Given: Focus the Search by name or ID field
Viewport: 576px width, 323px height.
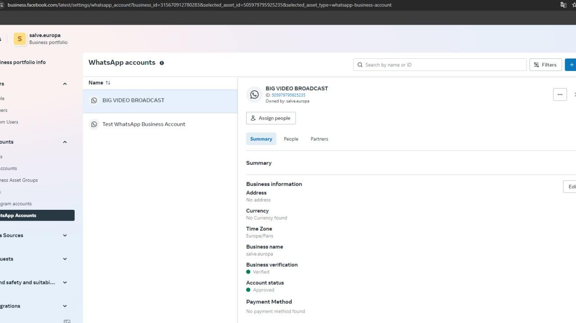Looking at the screenshot, I should 440,65.
